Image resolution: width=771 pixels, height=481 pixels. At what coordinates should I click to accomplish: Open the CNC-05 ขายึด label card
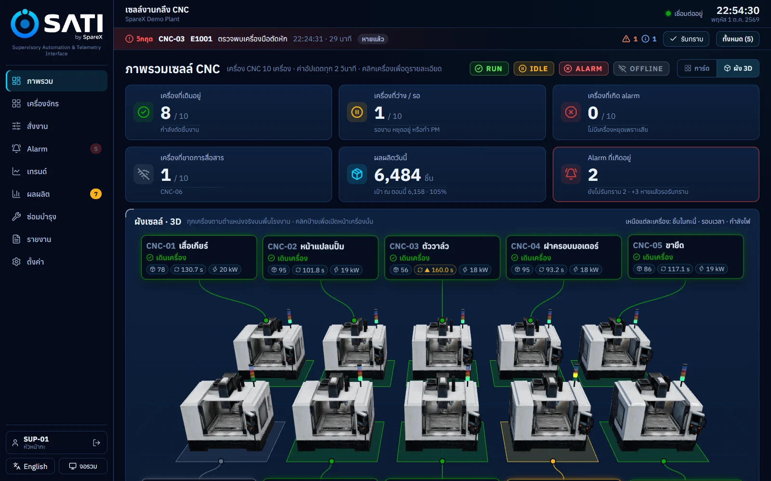(x=686, y=257)
